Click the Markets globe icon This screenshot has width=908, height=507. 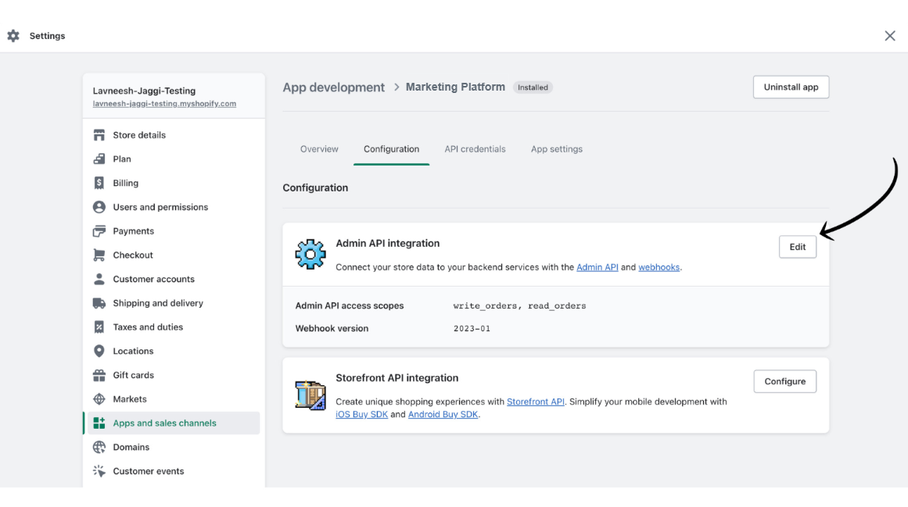[99, 399]
